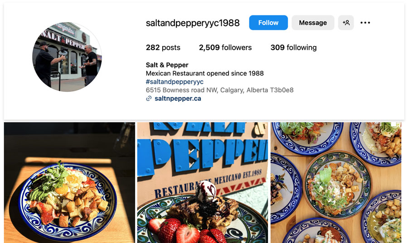Click the strawberries on the dessert photo
This screenshot has height=243, width=408.
tap(187, 231)
